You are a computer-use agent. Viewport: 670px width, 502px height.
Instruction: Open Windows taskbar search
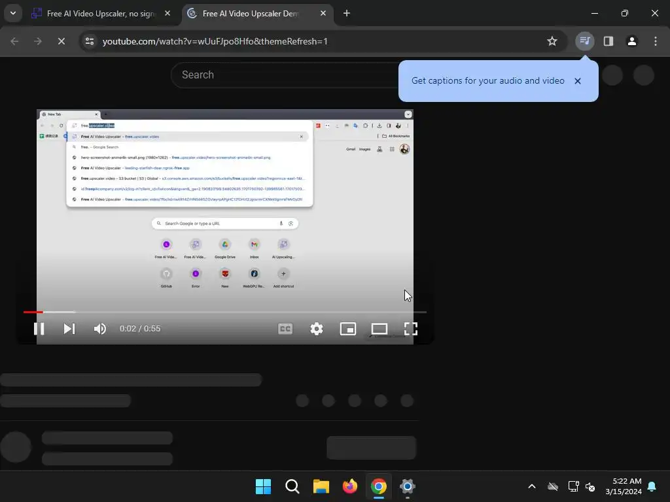pyautogui.click(x=292, y=486)
